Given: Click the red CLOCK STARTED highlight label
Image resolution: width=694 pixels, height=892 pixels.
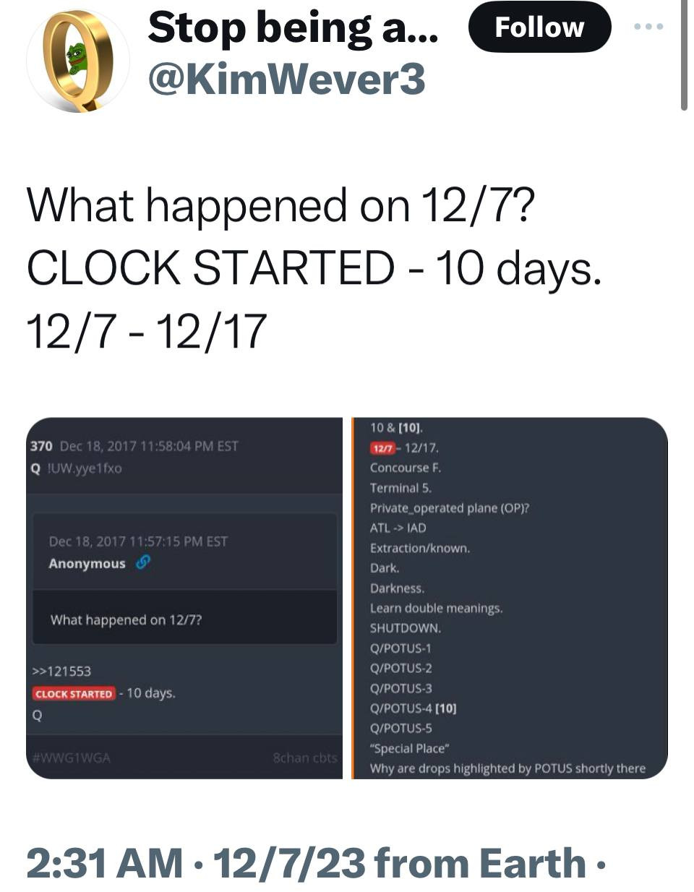Looking at the screenshot, I should 74,693.
